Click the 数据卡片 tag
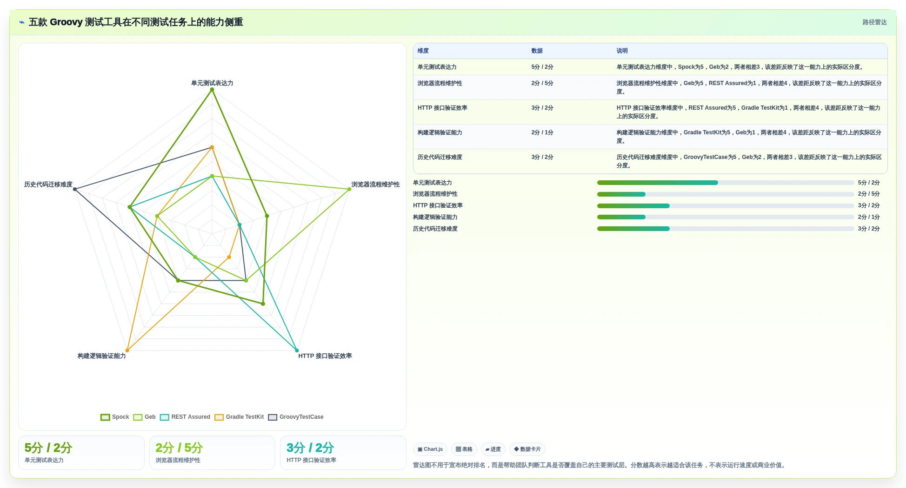Screen dimensions: 906x488 coord(527,449)
